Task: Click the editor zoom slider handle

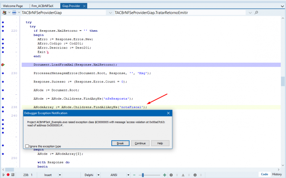Action: 143,175
